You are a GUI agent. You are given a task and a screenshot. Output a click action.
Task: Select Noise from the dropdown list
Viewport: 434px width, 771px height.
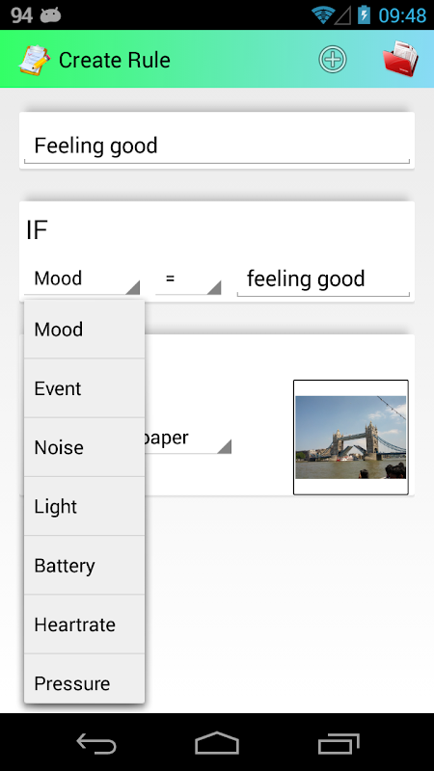click(x=84, y=447)
